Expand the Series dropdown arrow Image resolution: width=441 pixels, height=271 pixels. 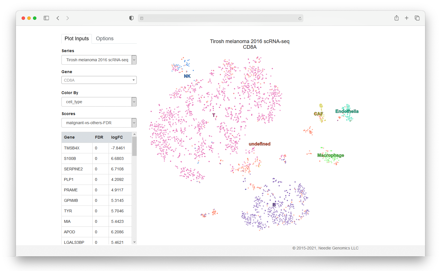coord(134,60)
